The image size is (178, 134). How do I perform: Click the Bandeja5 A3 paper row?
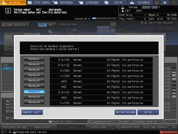(101, 82)
